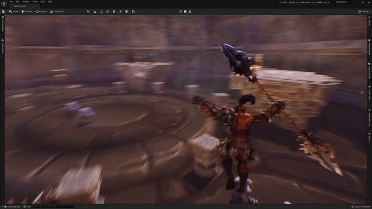Open the Window menu
This screenshot has width=372, height=209.
(26, 2)
